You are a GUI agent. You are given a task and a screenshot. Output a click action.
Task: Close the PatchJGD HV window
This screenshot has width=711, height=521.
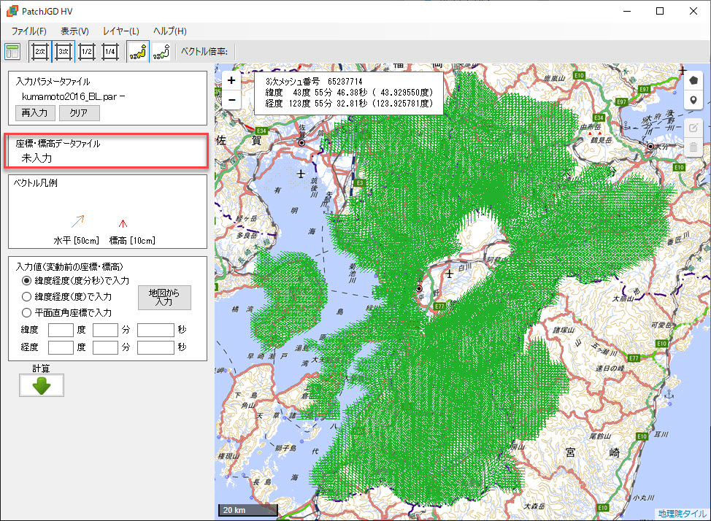click(693, 11)
